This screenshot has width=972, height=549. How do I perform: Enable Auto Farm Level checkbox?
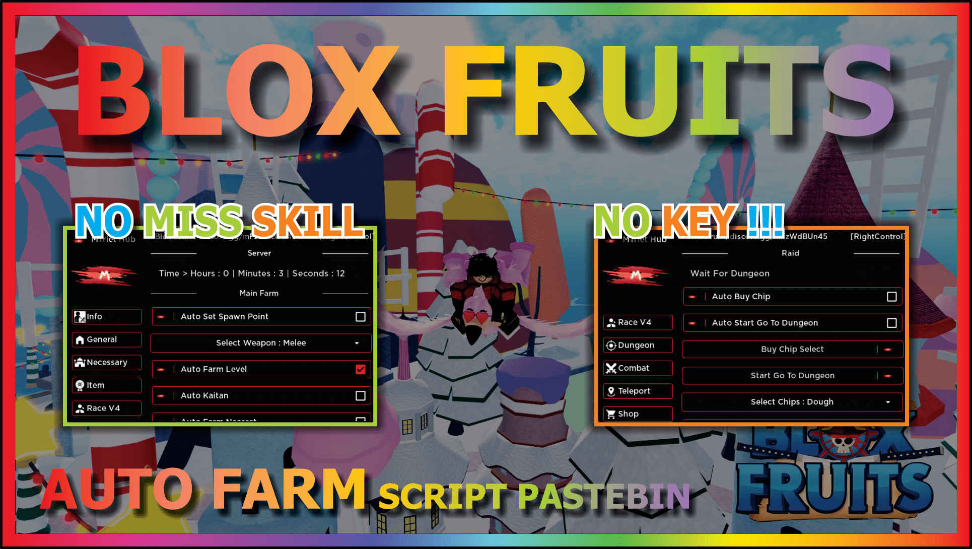coord(372,370)
